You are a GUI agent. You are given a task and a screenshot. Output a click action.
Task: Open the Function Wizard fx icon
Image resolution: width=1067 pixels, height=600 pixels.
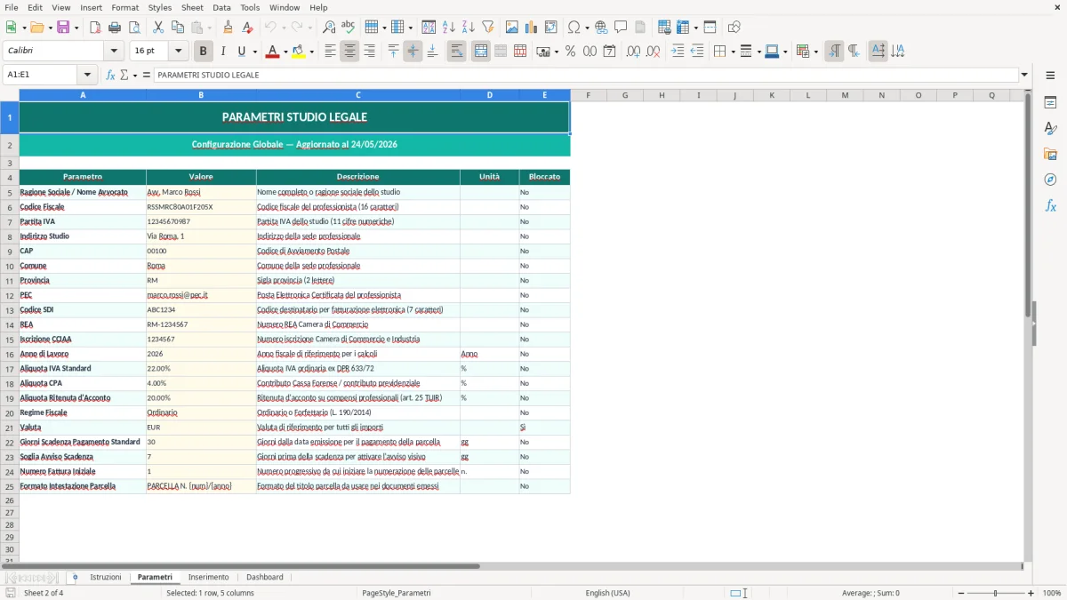(110, 75)
